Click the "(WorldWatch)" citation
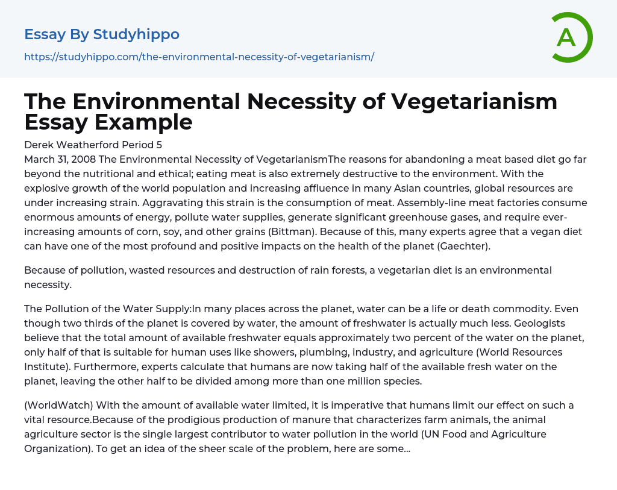The image size is (617, 490). 59,405
